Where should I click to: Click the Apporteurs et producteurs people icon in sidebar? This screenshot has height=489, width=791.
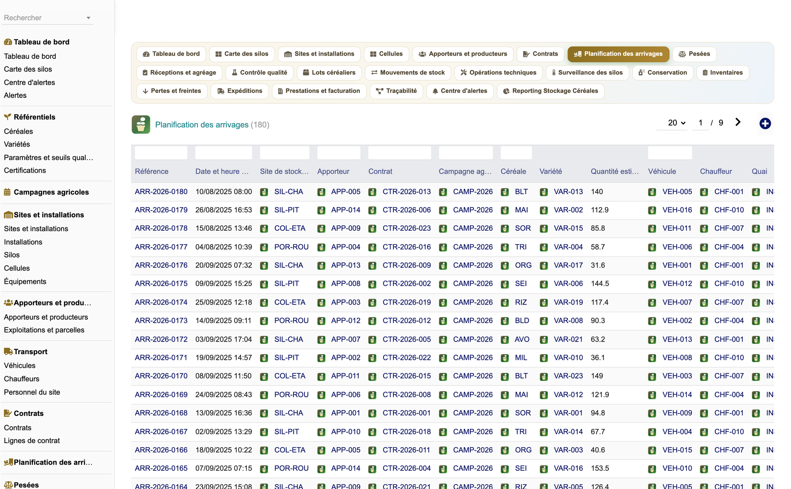coord(8,303)
